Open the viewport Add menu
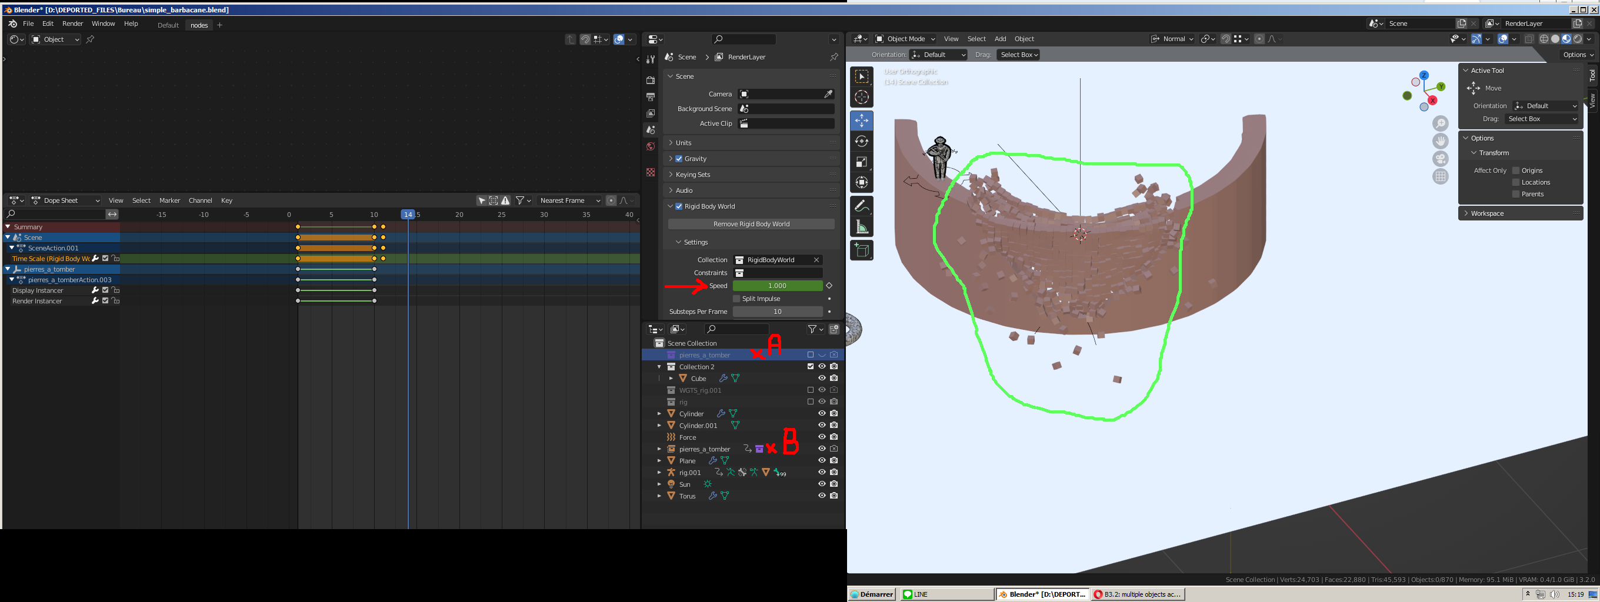The image size is (1600, 602). 1000,39
